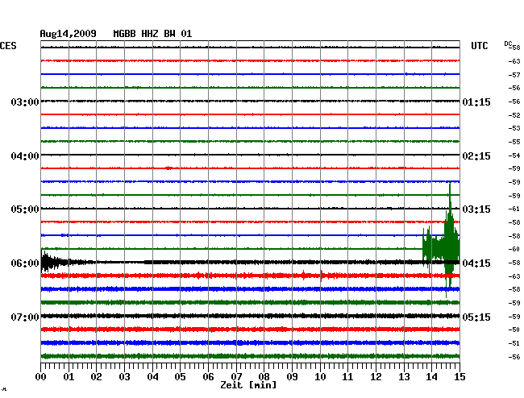
Task: Select the 05:00 local time label
Action: [25, 209]
